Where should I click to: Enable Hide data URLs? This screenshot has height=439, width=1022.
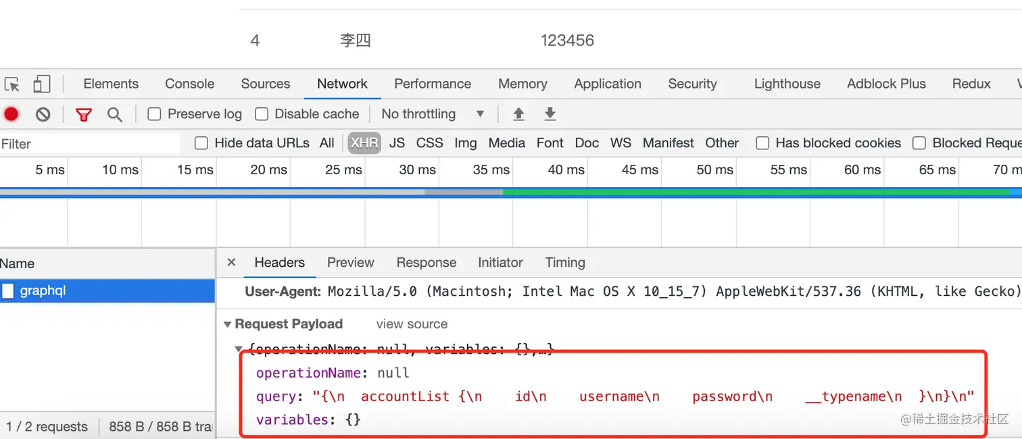pos(201,143)
